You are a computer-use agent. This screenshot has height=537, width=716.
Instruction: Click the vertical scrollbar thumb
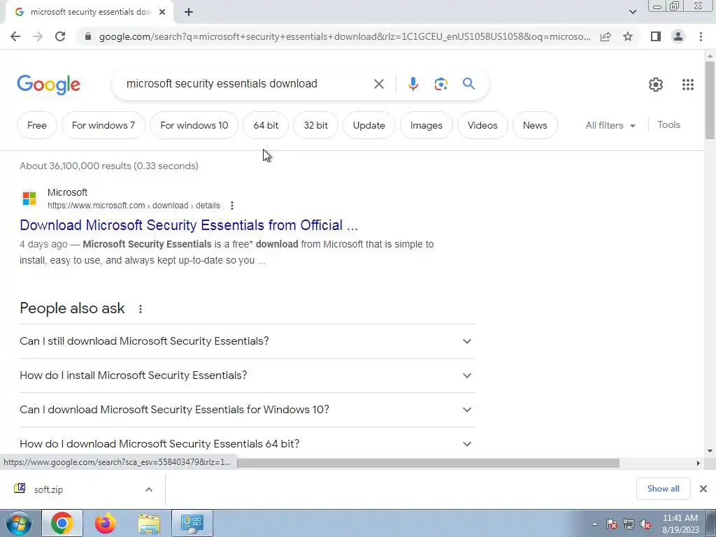[710, 99]
